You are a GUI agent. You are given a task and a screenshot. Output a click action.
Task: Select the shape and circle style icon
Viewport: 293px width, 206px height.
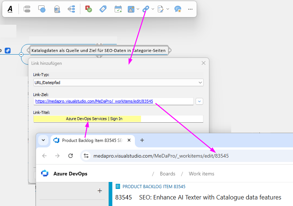coord(42,9)
